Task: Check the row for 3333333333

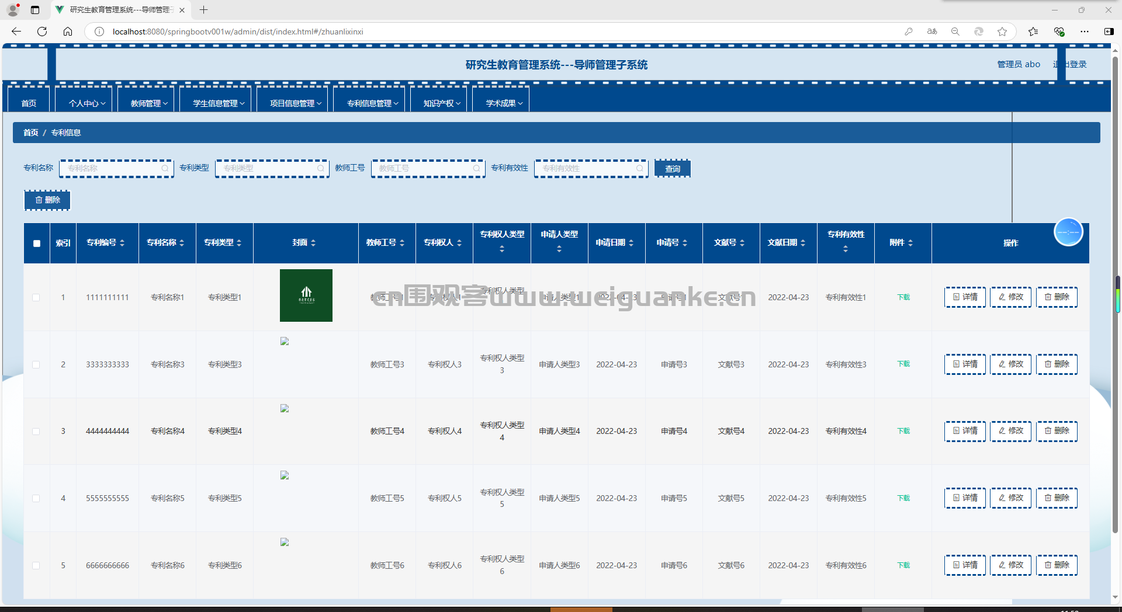Action: [36, 364]
